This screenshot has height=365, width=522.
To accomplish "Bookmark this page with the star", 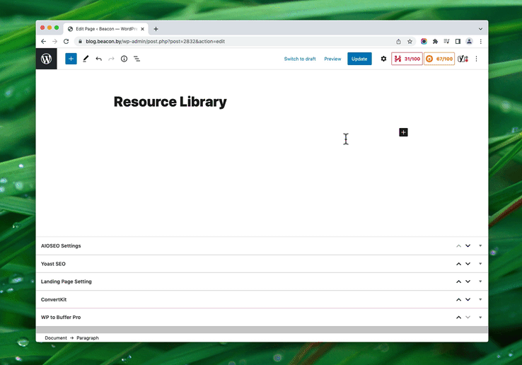I will pos(410,41).
